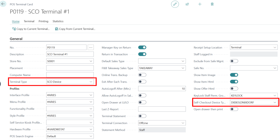The image size is (280, 140).
Task: Switch to the Printing tab
Action: tap(43, 21)
